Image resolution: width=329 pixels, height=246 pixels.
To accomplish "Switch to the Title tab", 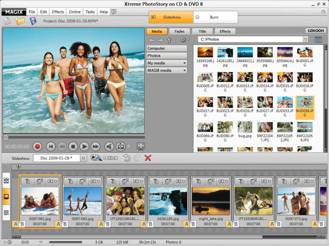I will (x=202, y=31).
